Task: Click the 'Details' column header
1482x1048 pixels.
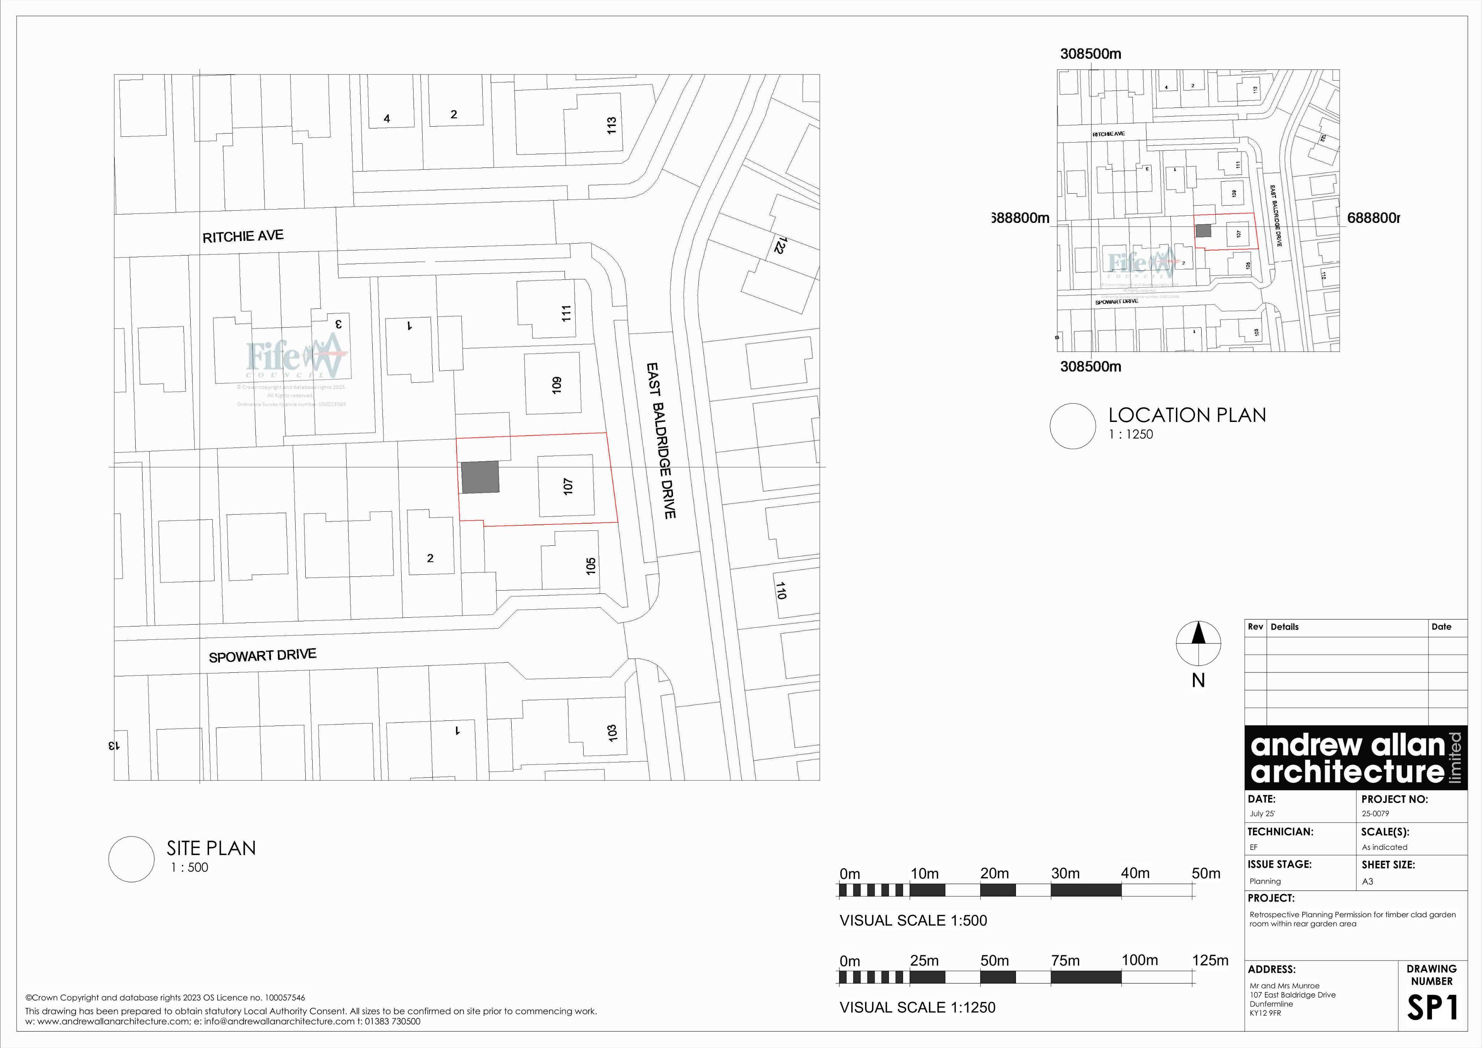Action: pyautogui.click(x=1284, y=627)
